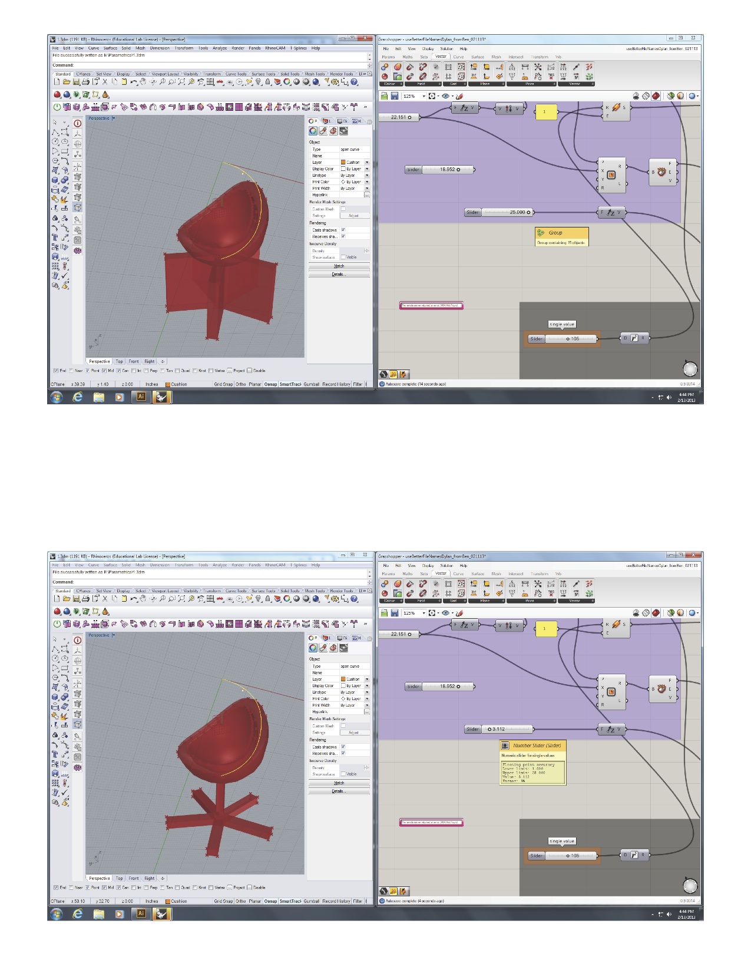Click the sketch pencil icon in upper Grasshopper toolbar
751x973 pixels.
459,96
